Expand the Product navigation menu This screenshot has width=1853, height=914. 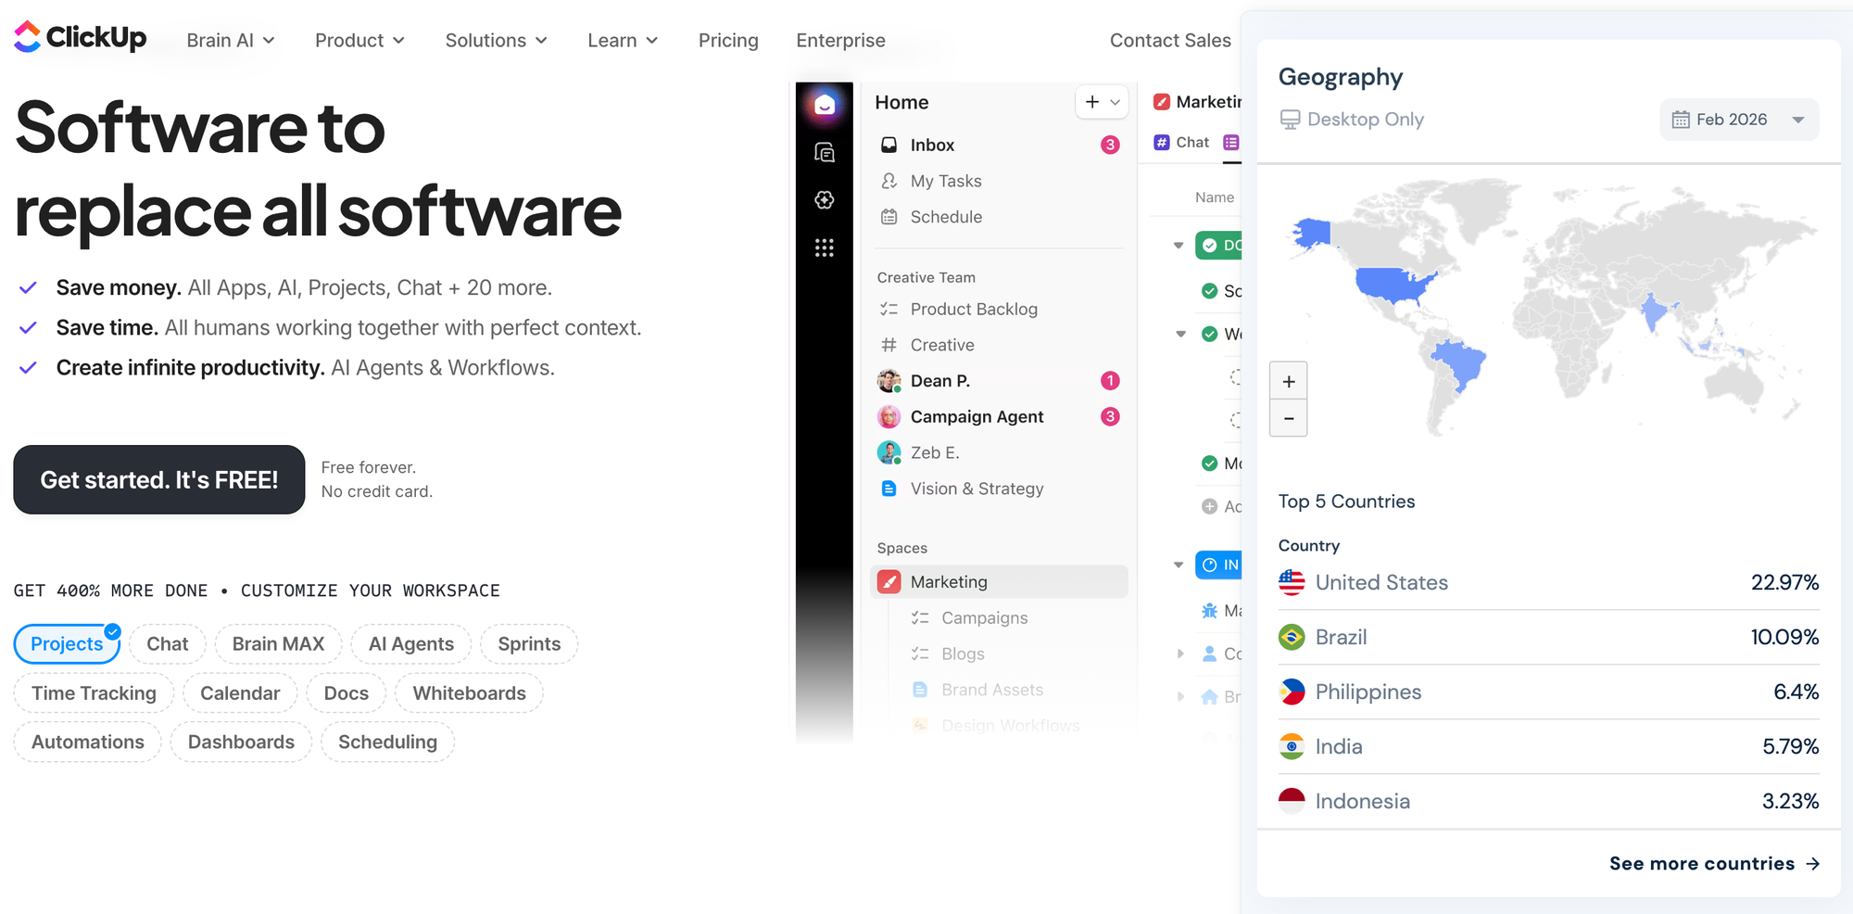click(x=359, y=41)
